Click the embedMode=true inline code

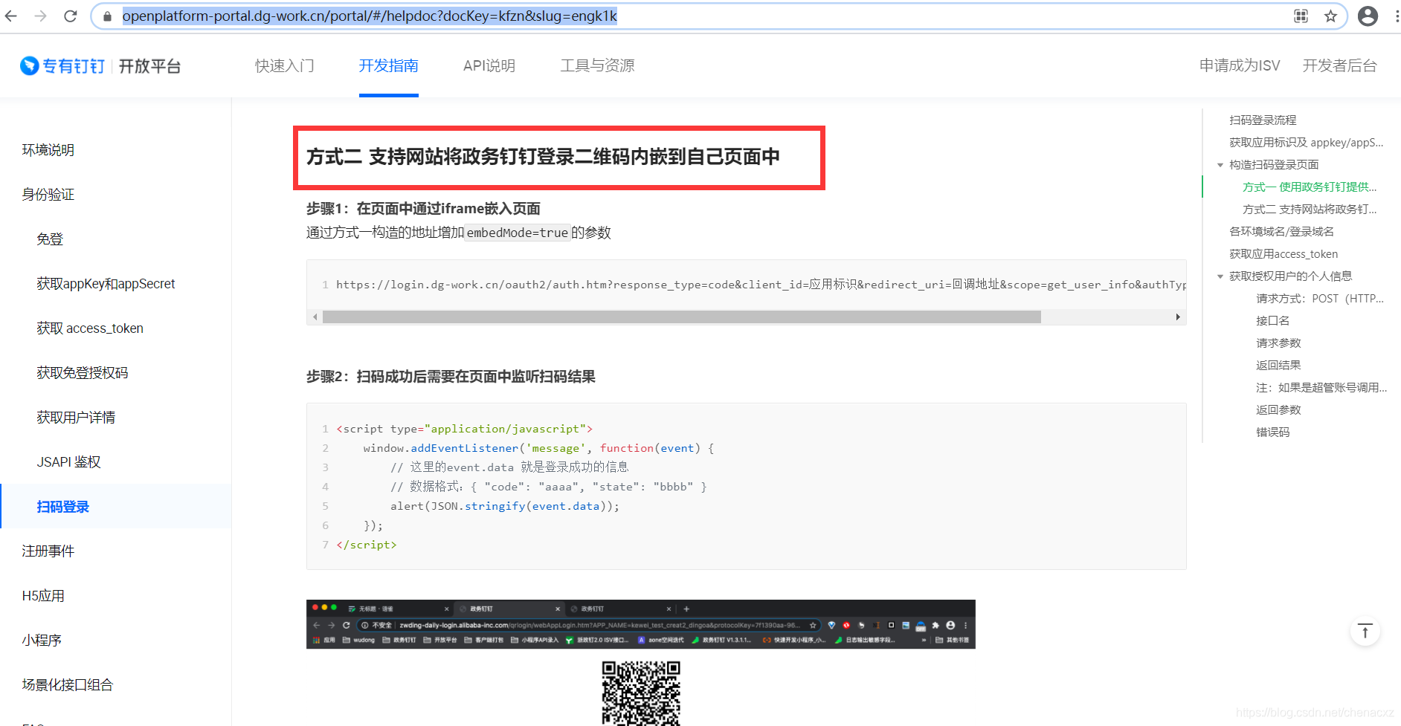click(518, 233)
